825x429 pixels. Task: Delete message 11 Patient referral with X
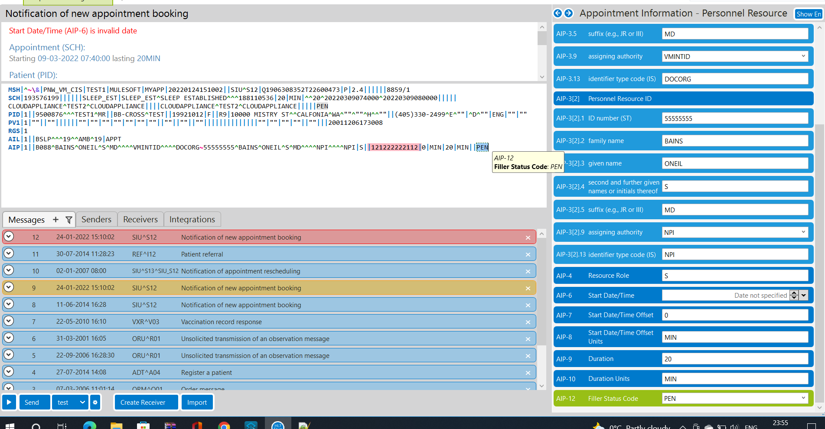click(x=528, y=254)
